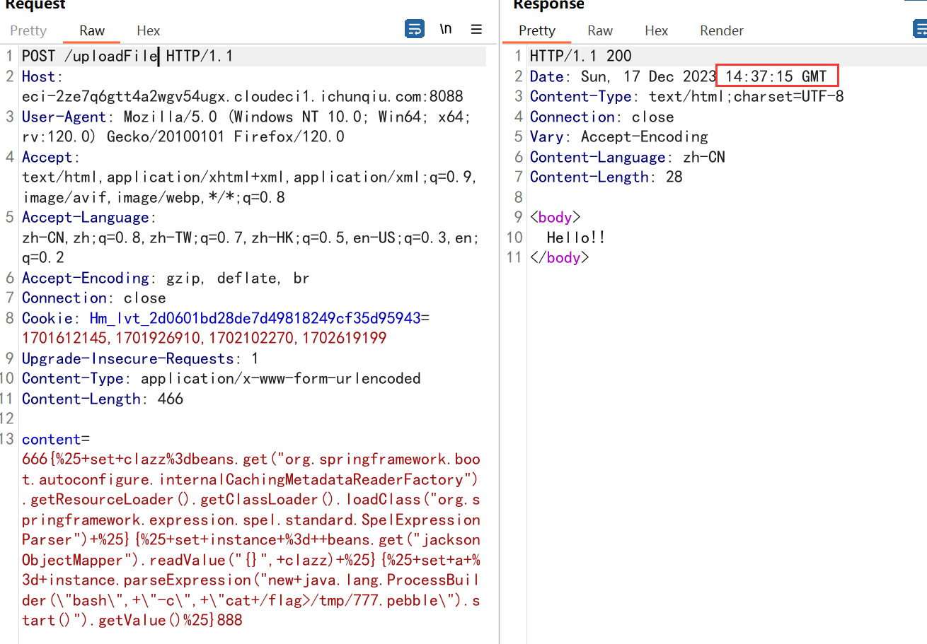Screen dimensions: 927x644
Task: Open the request pane hamburger options menu
Action: 476,29
